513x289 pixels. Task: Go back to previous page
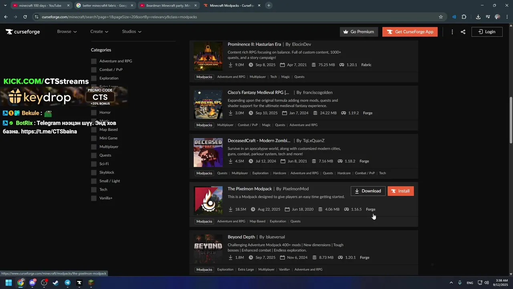click(6, 17)
